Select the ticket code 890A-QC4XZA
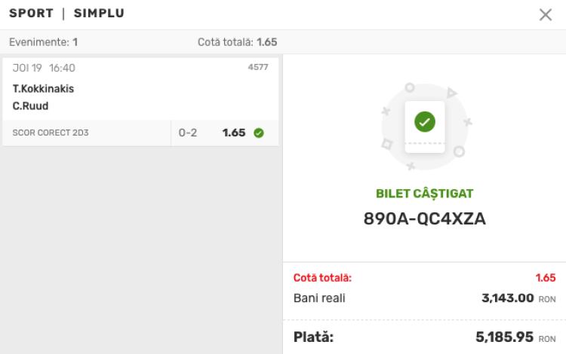The height and width of the screenshot is (354, 566). click(x=424, y=218)
